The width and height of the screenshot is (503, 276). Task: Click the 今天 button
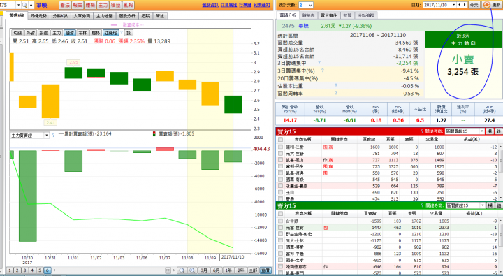click(x=474, y=5)
